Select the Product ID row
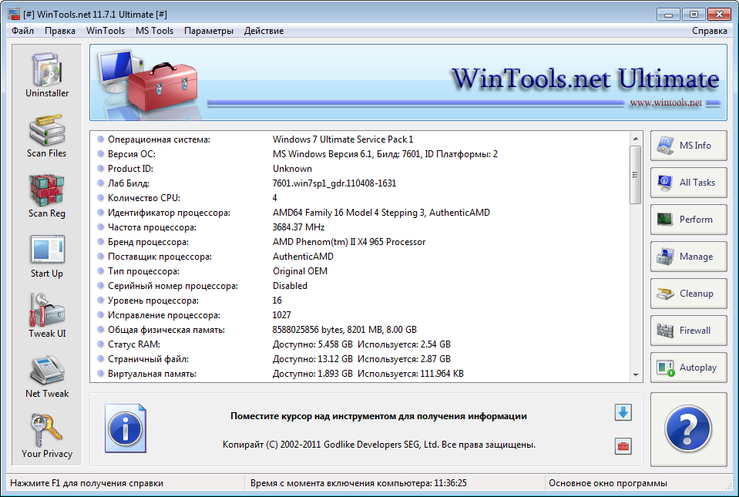The width and height of the screenshot is (739, 497). pos(361,169)
